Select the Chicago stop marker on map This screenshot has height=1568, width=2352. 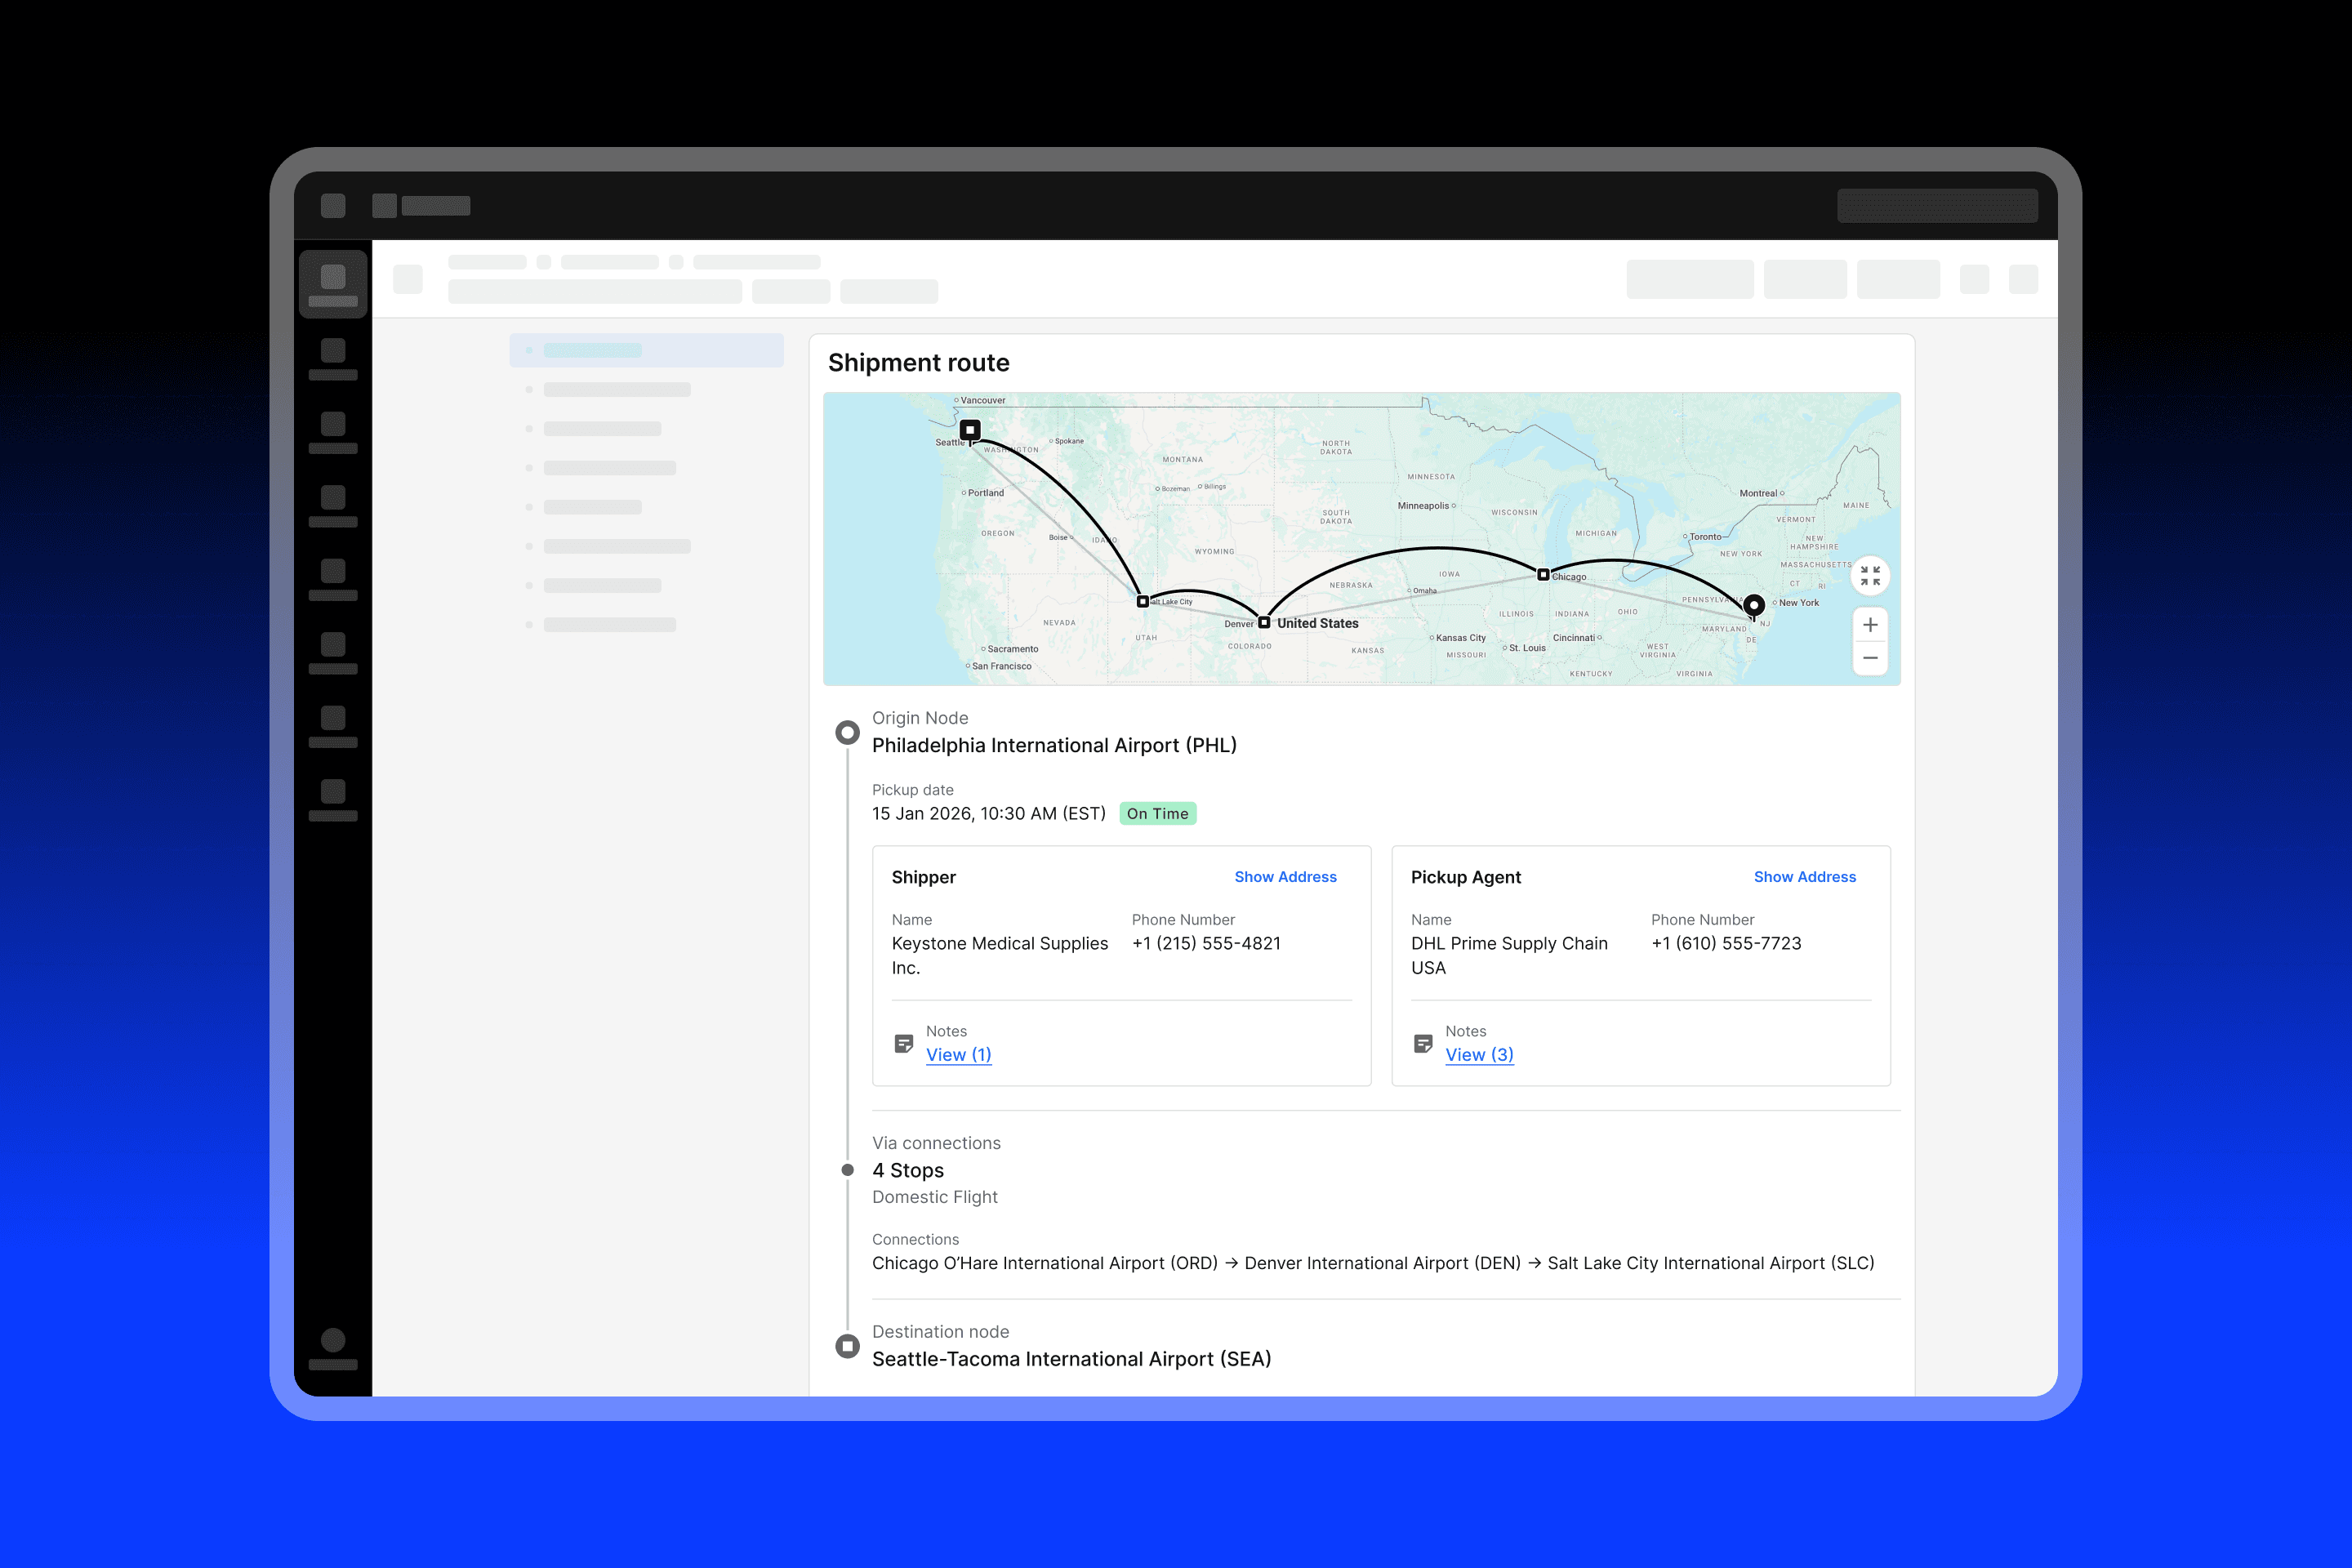click(x=1543, y=575)
